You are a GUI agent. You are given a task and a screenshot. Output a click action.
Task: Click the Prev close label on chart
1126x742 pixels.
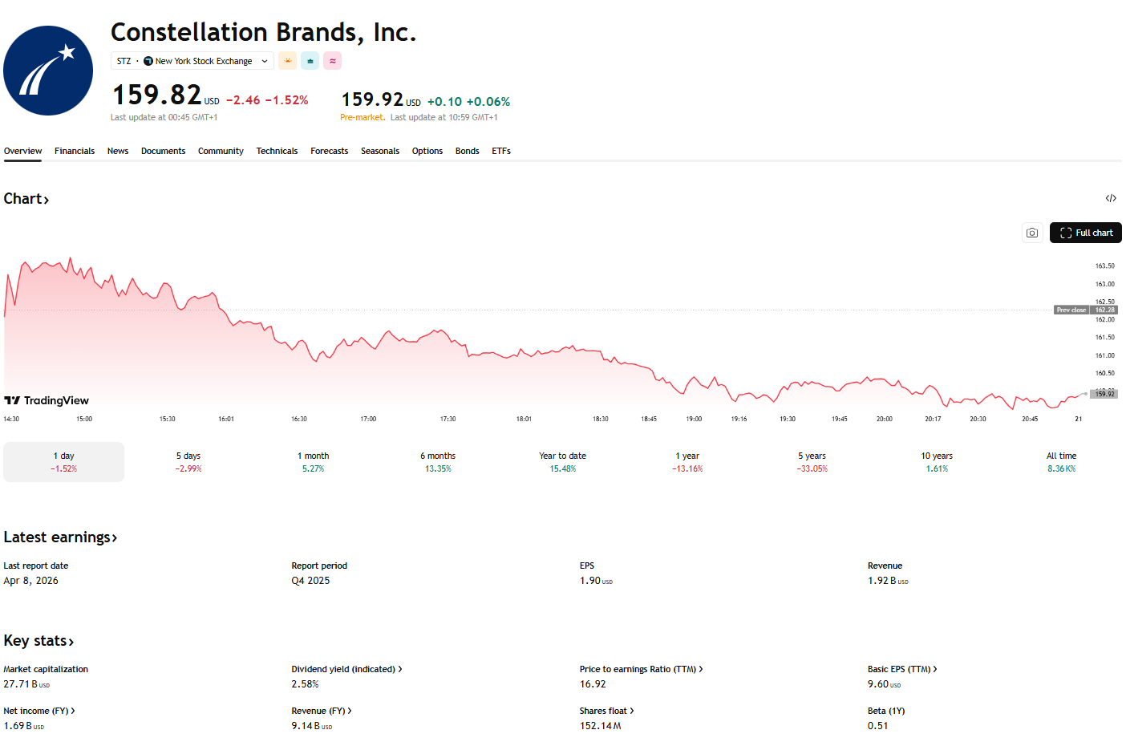click(x=1071, y=310)
